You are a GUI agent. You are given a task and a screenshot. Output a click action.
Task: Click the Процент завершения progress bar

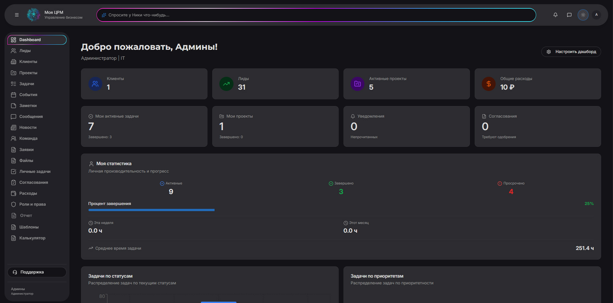(151, 210)
